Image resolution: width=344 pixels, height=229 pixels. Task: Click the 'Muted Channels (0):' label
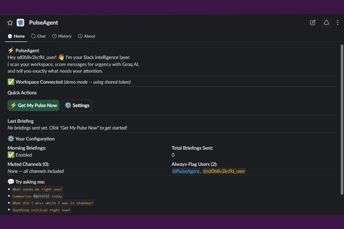29,164
